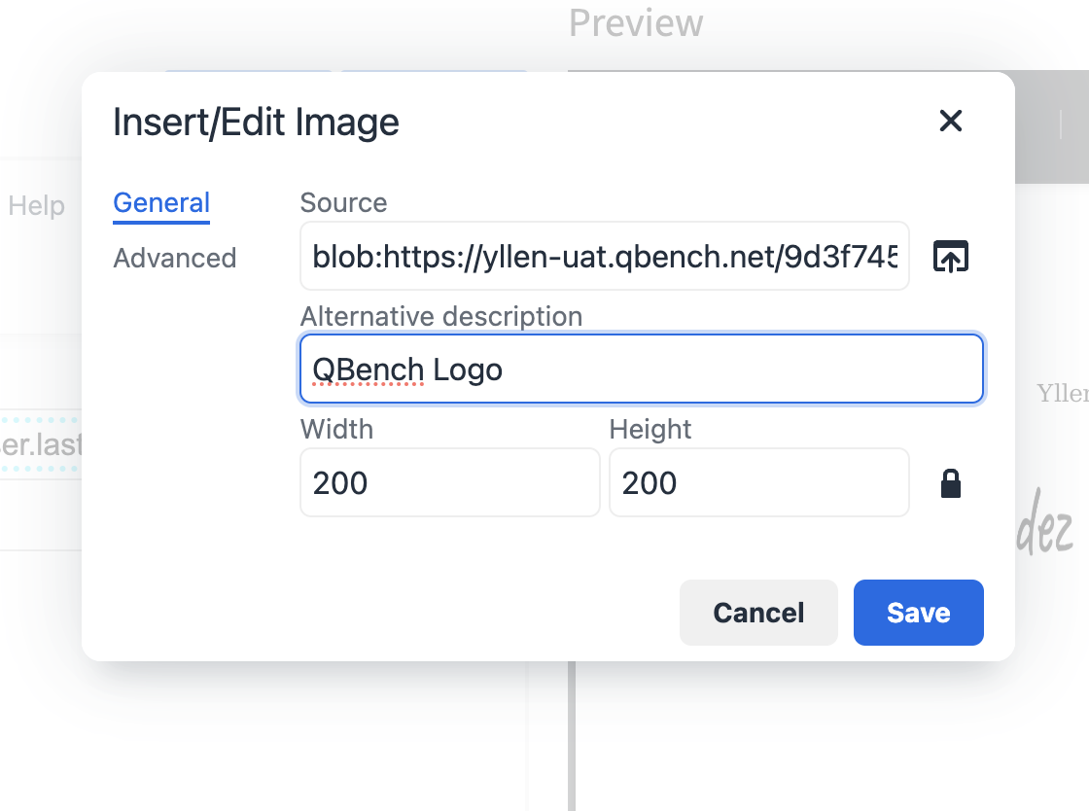Click the constrain proportions lock icon

950,482
